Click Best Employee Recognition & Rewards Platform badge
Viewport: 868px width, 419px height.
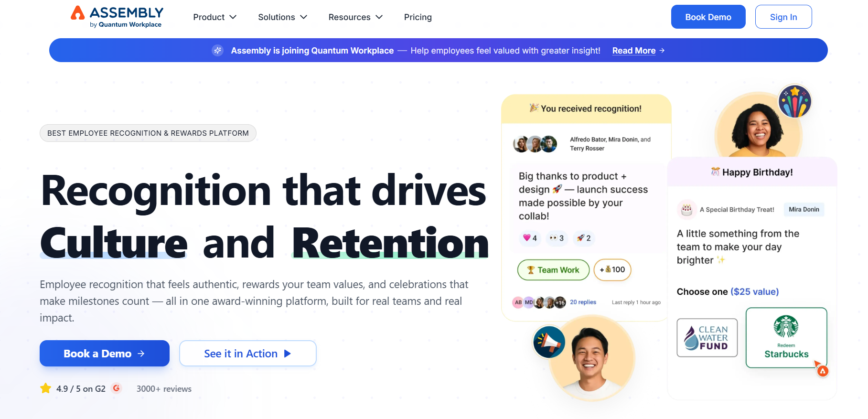pyautogui.click(x=148, y=133)
